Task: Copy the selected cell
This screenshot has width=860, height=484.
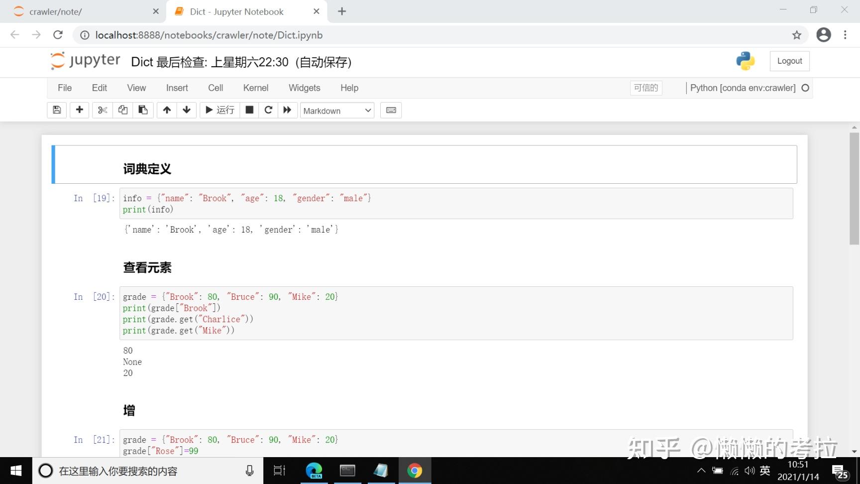Action: tap(122, 110)
